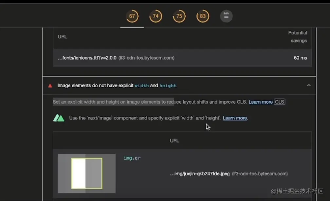Open Learn more link next to CLS

[x=261, y=102]
